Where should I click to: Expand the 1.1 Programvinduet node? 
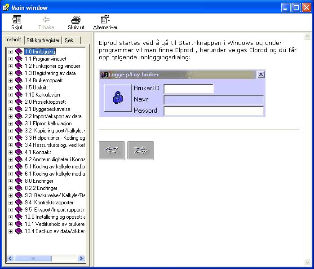tap(10, 59)
